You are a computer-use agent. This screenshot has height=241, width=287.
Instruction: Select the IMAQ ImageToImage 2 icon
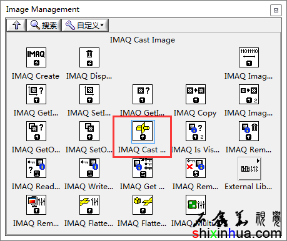(x=249, y=94)
